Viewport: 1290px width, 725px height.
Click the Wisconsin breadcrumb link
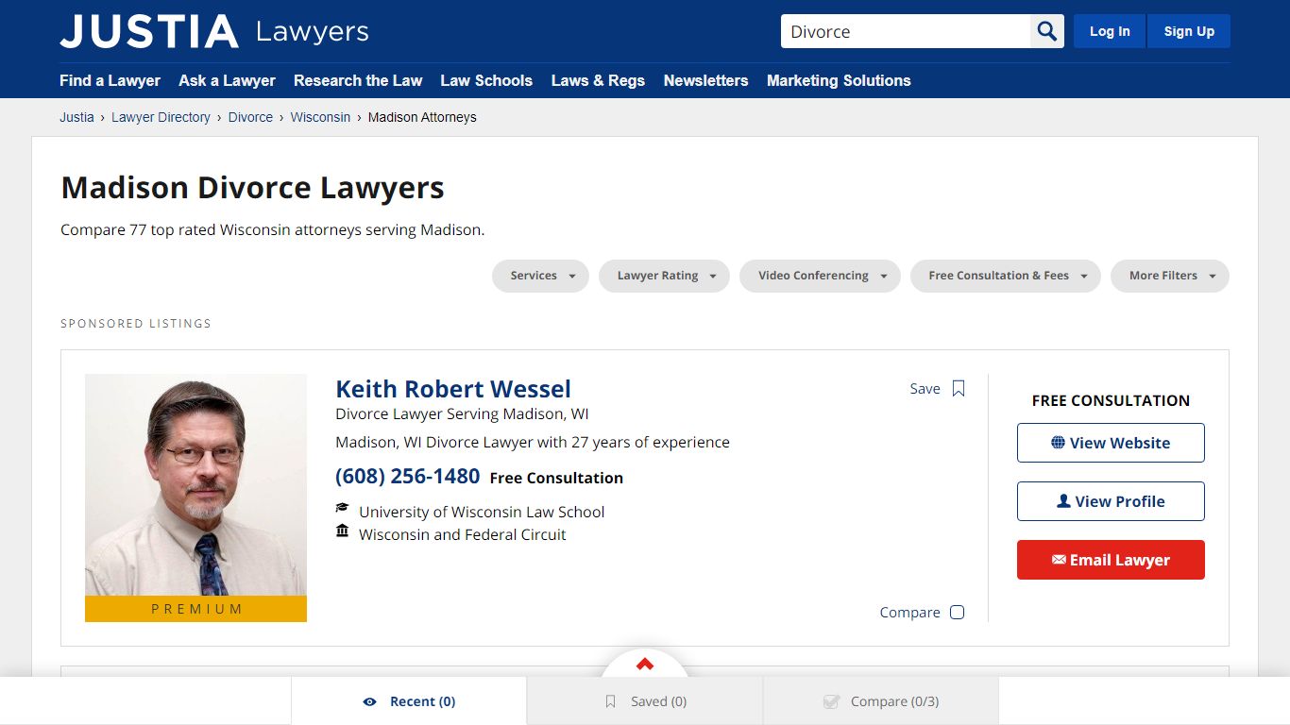(x=320, y=117)
